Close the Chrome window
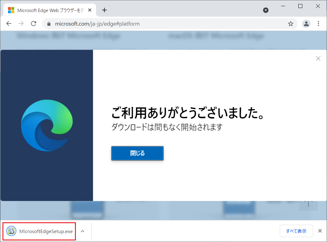 [318, 6]
